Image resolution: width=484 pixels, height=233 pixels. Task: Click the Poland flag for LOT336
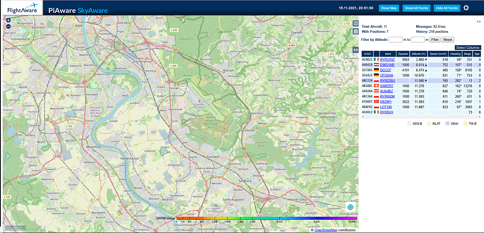pyautogui.click(x=377, y=107)
